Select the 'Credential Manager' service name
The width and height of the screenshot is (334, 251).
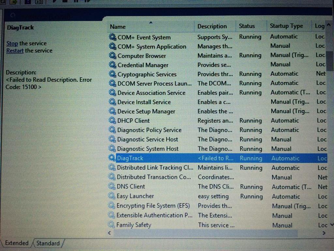coord(143,65)
